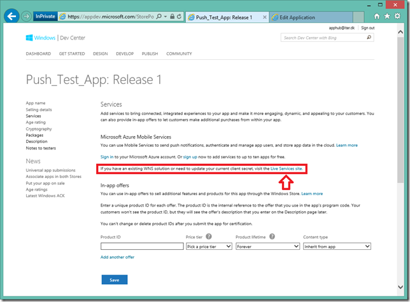Open Universal app submissions news link
Image resolution: width=410 pixels, height=302 pixels.
(50, 170)
